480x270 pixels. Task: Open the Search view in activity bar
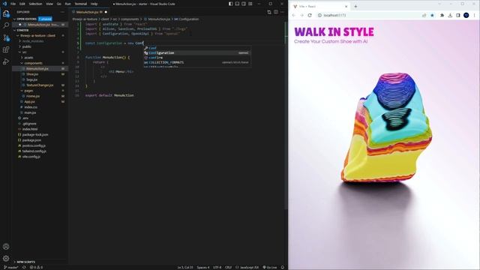[6, 25]
